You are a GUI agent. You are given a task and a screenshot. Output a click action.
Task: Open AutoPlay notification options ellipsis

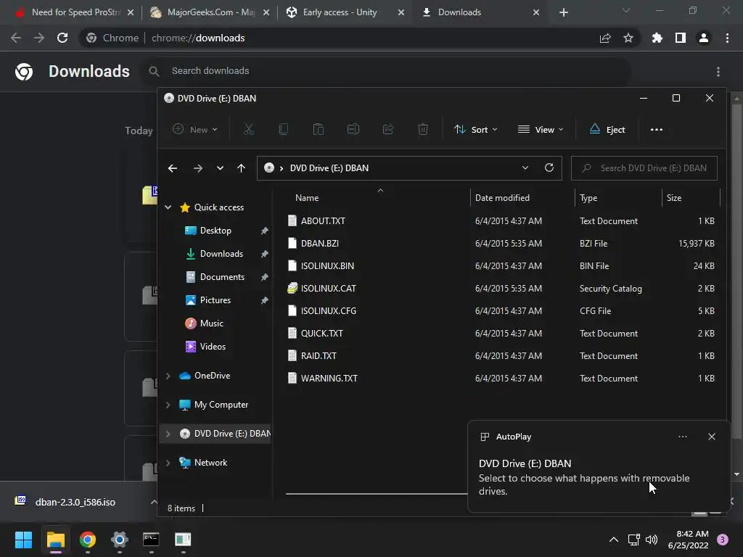(682, 437)
